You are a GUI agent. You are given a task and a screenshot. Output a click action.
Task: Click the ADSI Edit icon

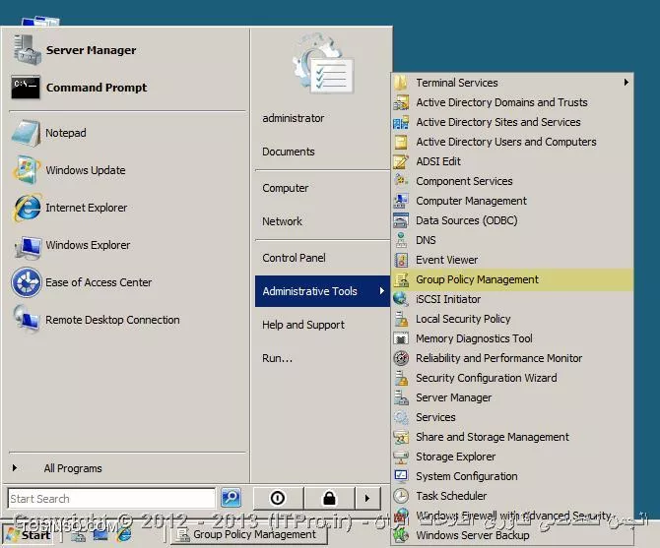[x=401, y=161]
